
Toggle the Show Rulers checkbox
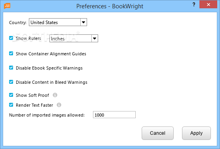[11, 38]
